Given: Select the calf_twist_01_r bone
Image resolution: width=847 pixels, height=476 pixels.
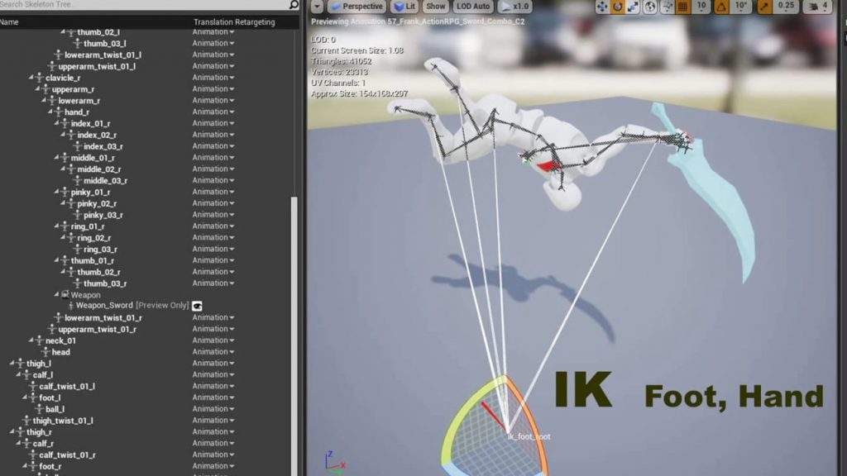Looking at the screenshot, I should point(67,455).
